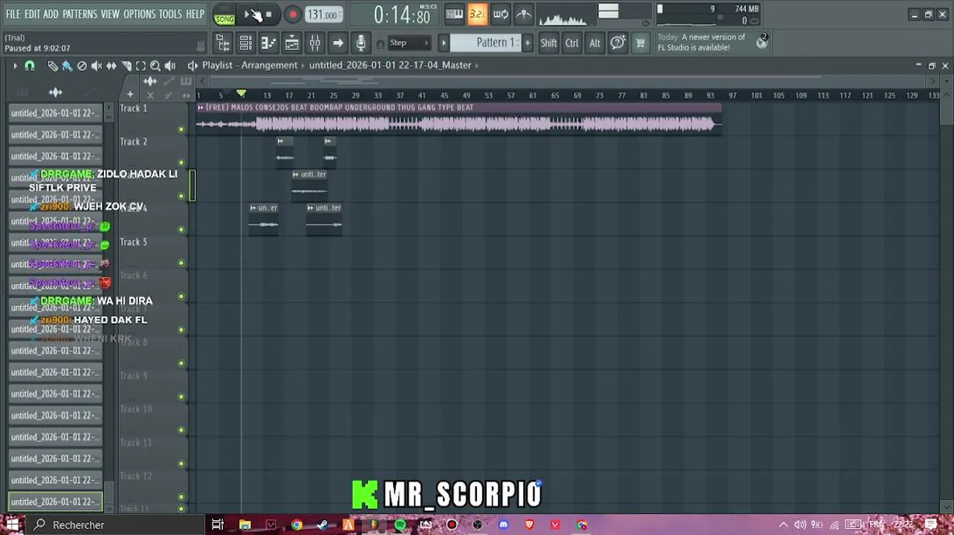Screen dimensions: 954x535
Task: Select the Zoom magnifier tool
Action: [x=155, y=66]
